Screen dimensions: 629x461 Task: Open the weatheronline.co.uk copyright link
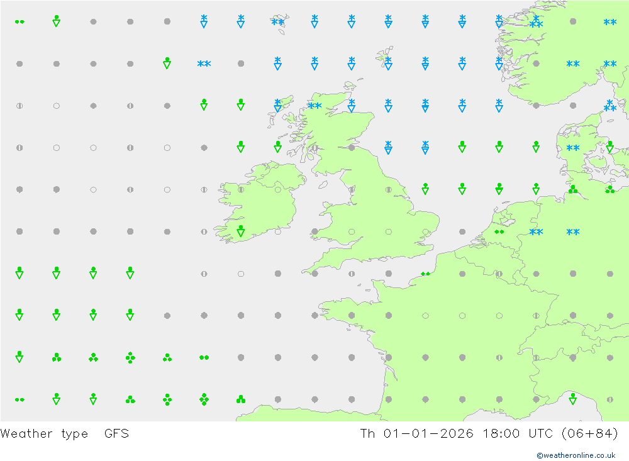pyautogui.click(x=576, y=455)
